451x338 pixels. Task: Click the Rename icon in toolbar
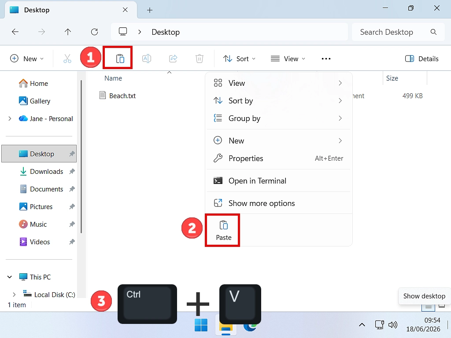pos(147,59)
